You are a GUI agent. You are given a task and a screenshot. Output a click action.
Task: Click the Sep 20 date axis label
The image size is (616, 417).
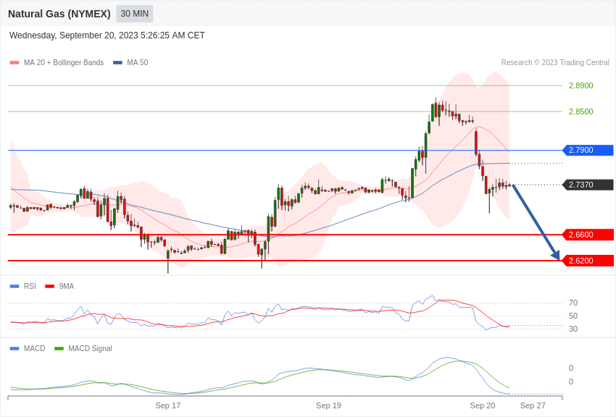coord(483,405)
